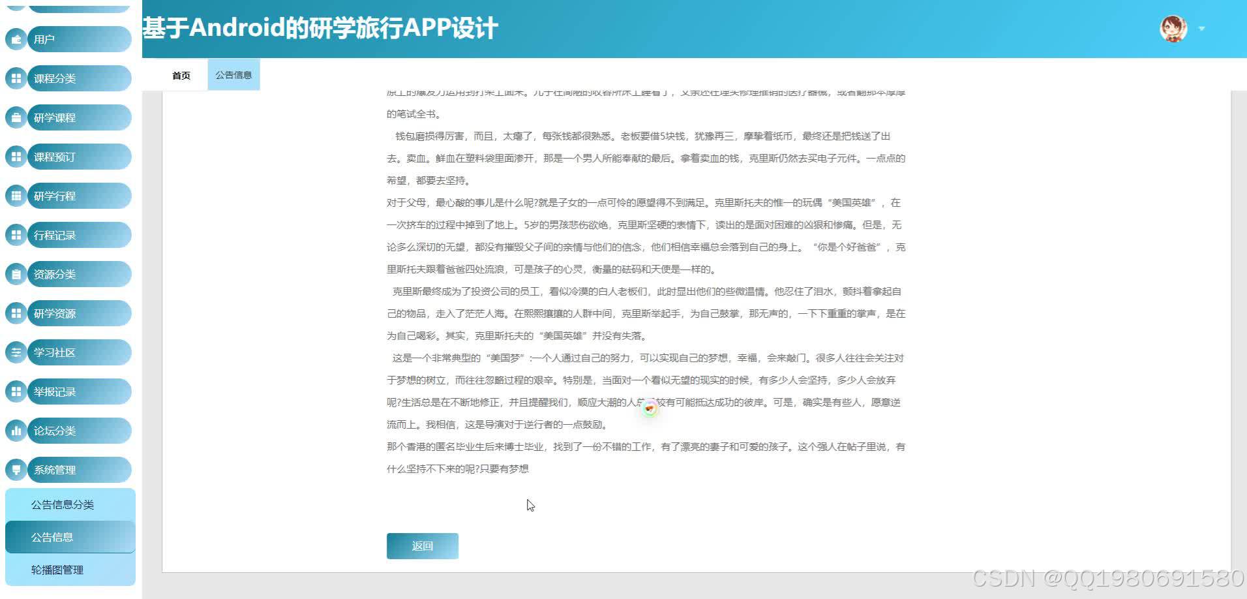Open the user avatar profile picture
The height and width of the screenshot is (599, 1247).
pos(1173,28)
